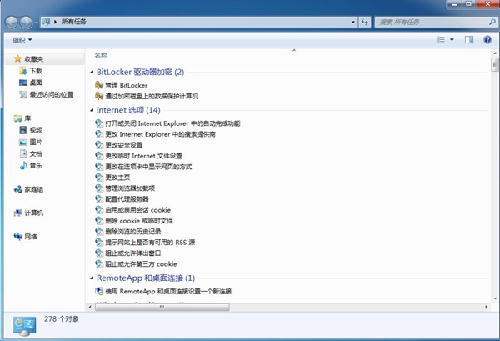Screen dimensions: 500x341
Task: Click the vertical scrollbar down arrow
Action: pos(495,298)
